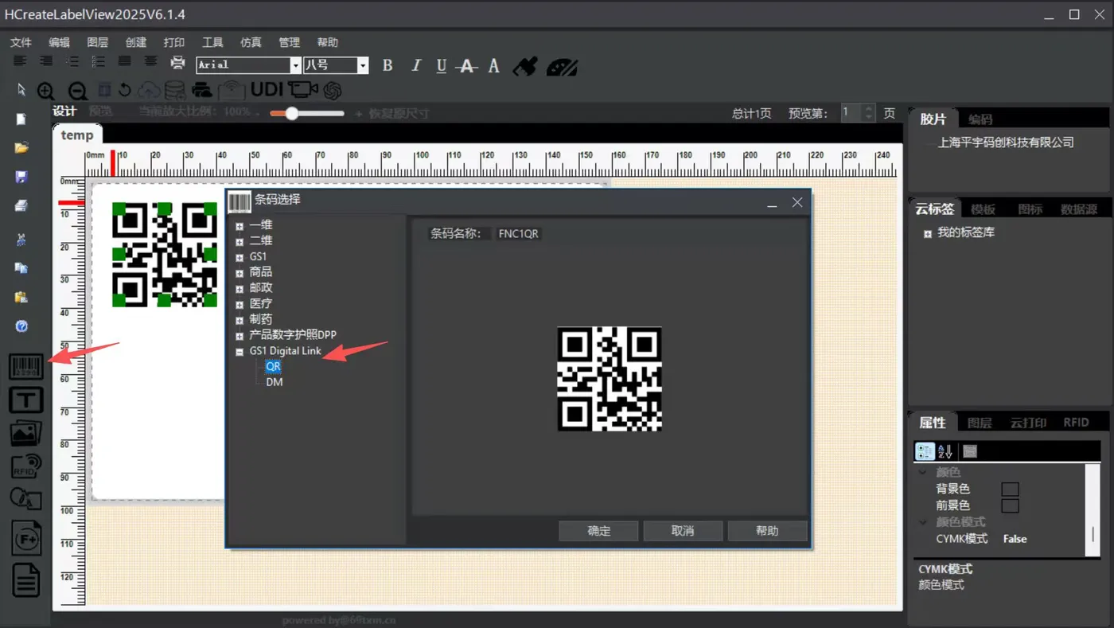Switch to the 模板 tab

point(984,209)
